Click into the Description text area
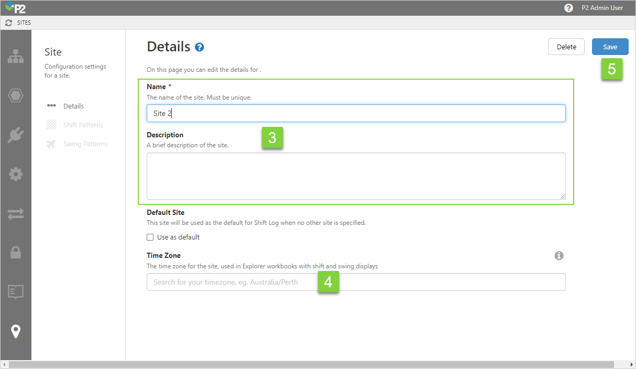The image size is (636, 369). pyautogui.click(x=356, y=176)
